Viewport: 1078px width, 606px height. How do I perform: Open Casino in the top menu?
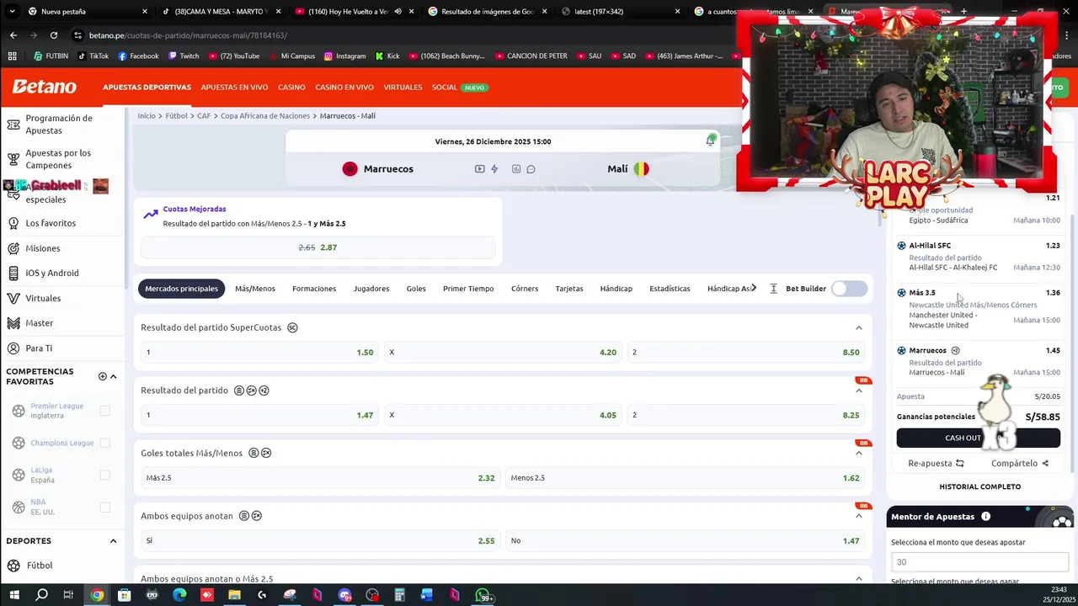(291, 88)
